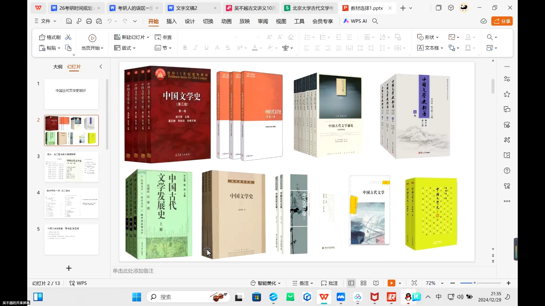545x306 pixels.
Task: Switch to the 吴不越古文讲义10月 document tab
Action: coord(251,8)
